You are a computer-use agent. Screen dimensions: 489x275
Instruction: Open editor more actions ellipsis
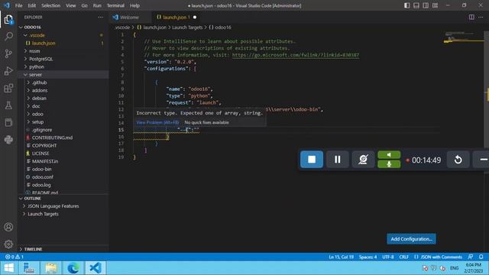(x=481, y=17)
